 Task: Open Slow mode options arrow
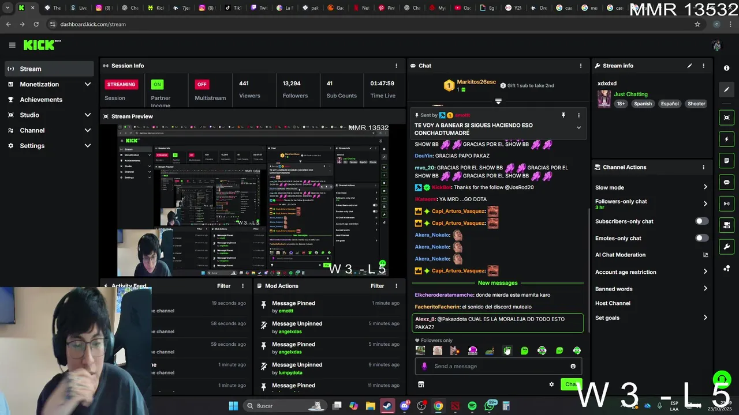tap(705, 187)
